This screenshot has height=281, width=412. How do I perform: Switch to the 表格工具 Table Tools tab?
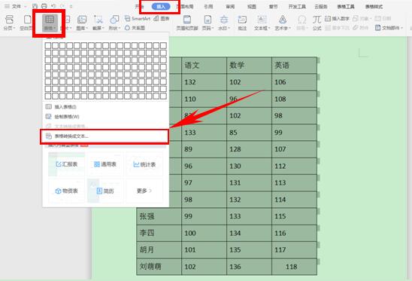[346, 7]
